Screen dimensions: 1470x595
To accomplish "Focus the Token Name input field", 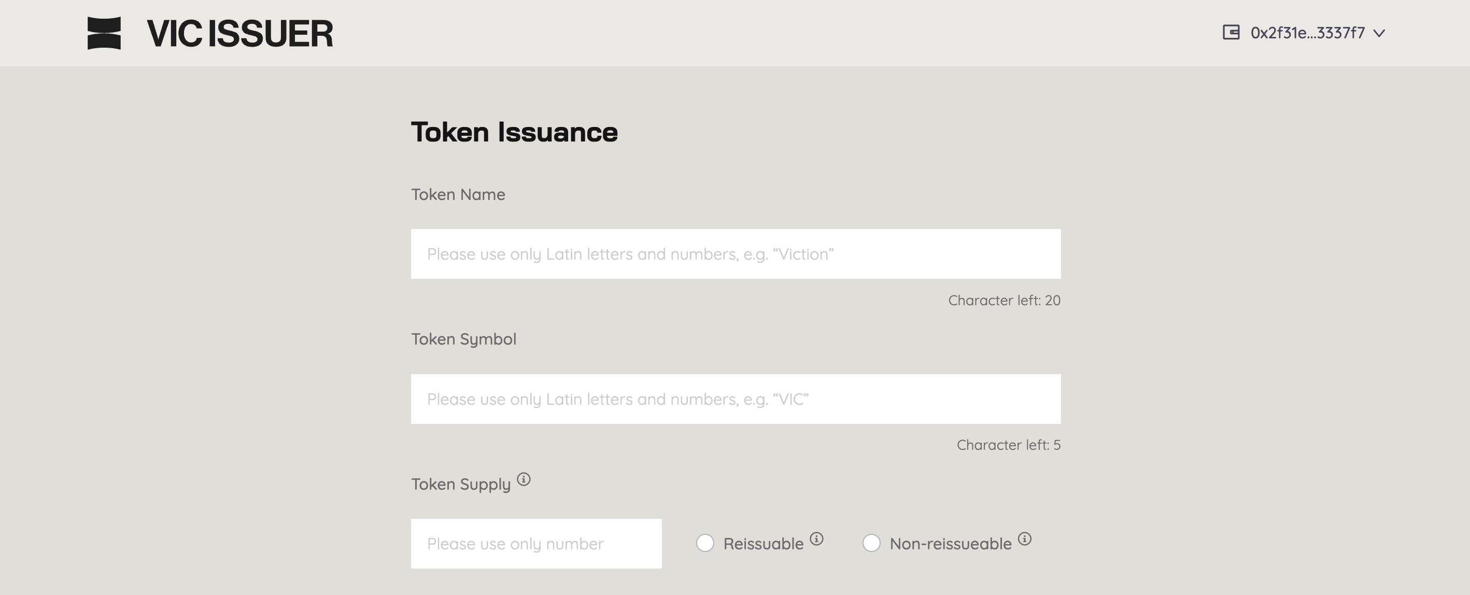I will pyautogui.click(x=736, y=254).
